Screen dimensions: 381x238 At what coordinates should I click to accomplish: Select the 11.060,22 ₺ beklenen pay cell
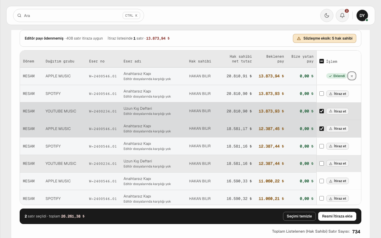(x=271, y=181)
